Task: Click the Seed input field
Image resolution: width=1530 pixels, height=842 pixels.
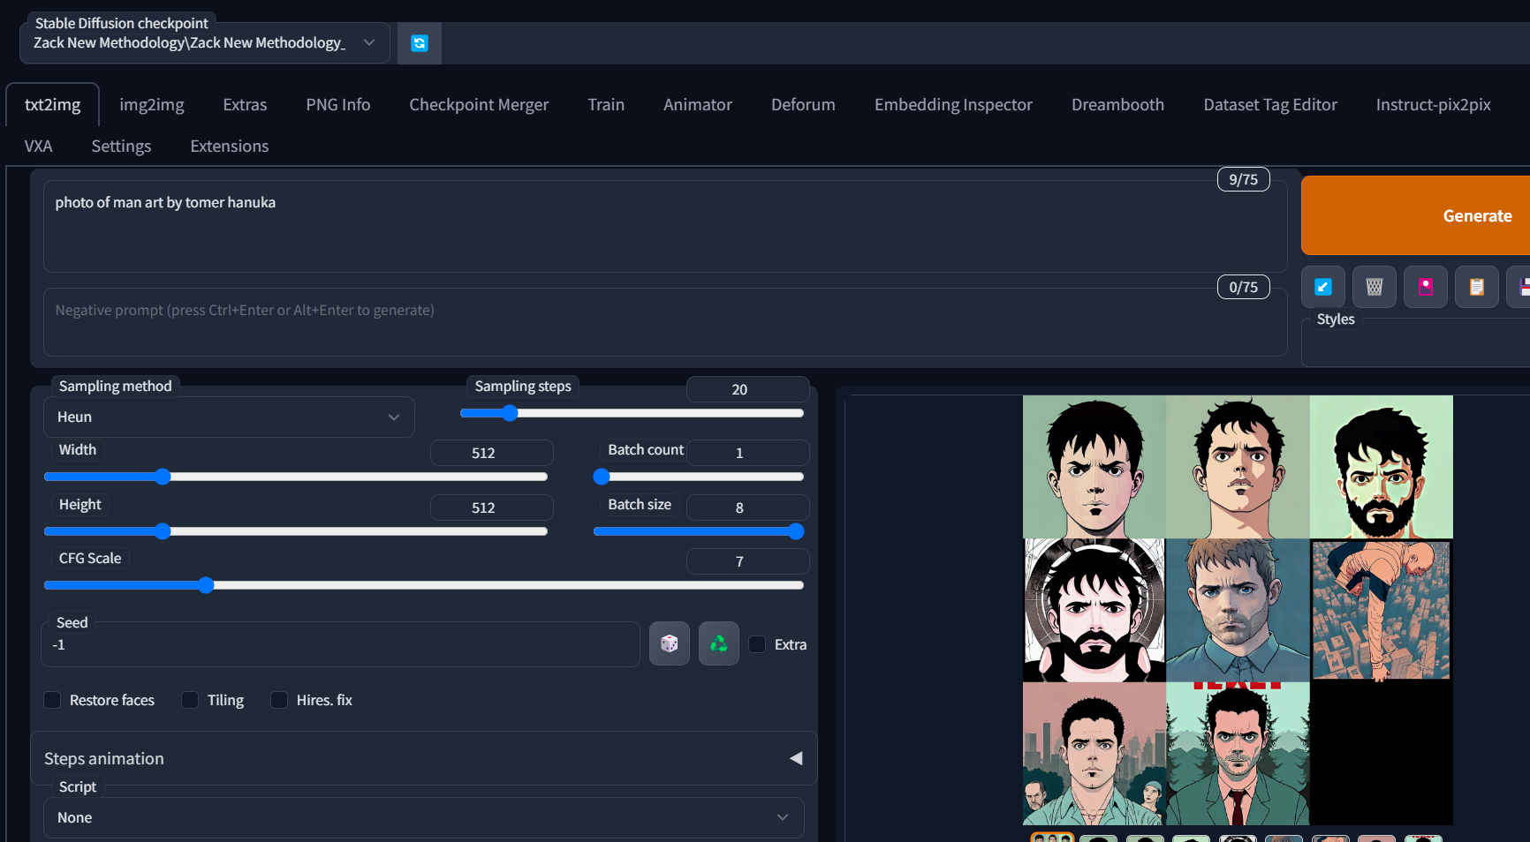Action: 340,644
